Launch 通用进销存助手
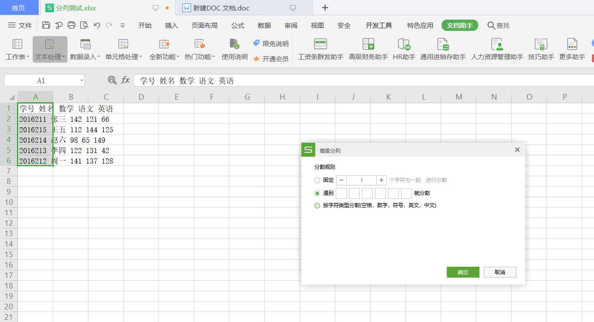594x322 pixels. (x=443, y=49)
